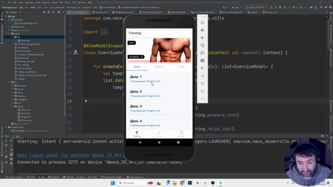Open TODO tool window

pos(31,177)
